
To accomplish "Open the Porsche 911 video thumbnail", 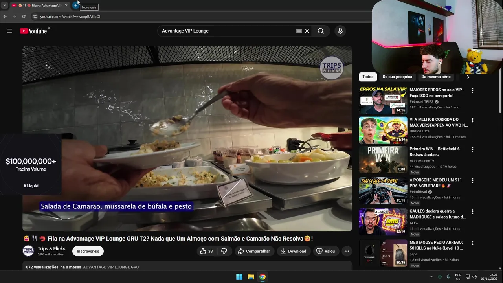I will pos(383,191).
